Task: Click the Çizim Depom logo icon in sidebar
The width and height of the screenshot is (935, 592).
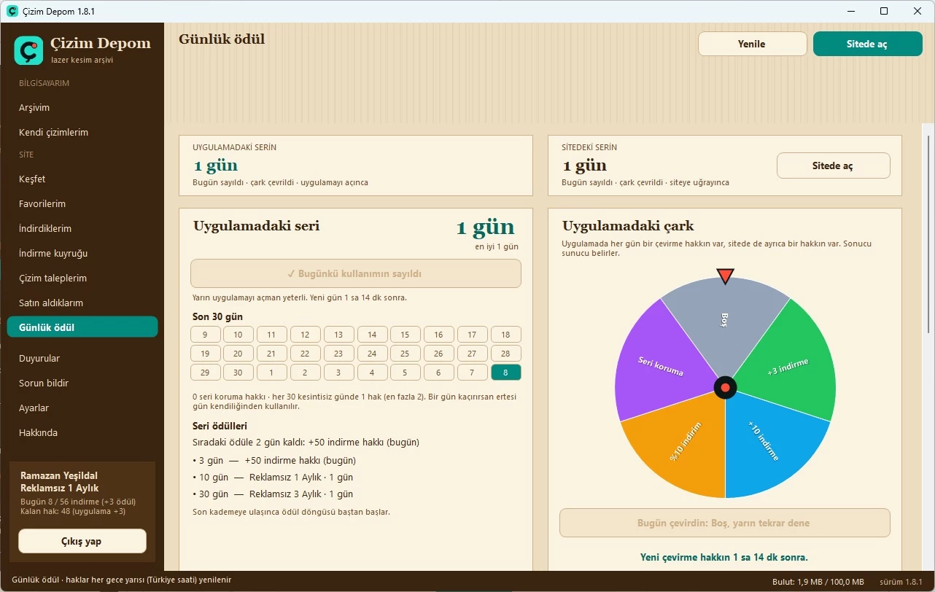Action: click(29, 50)
